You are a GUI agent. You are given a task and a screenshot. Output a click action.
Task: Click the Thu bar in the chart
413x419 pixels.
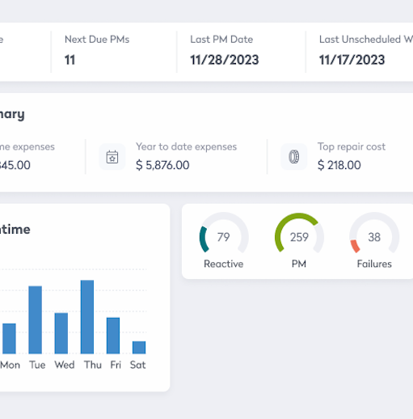click(x=87, y=317)
